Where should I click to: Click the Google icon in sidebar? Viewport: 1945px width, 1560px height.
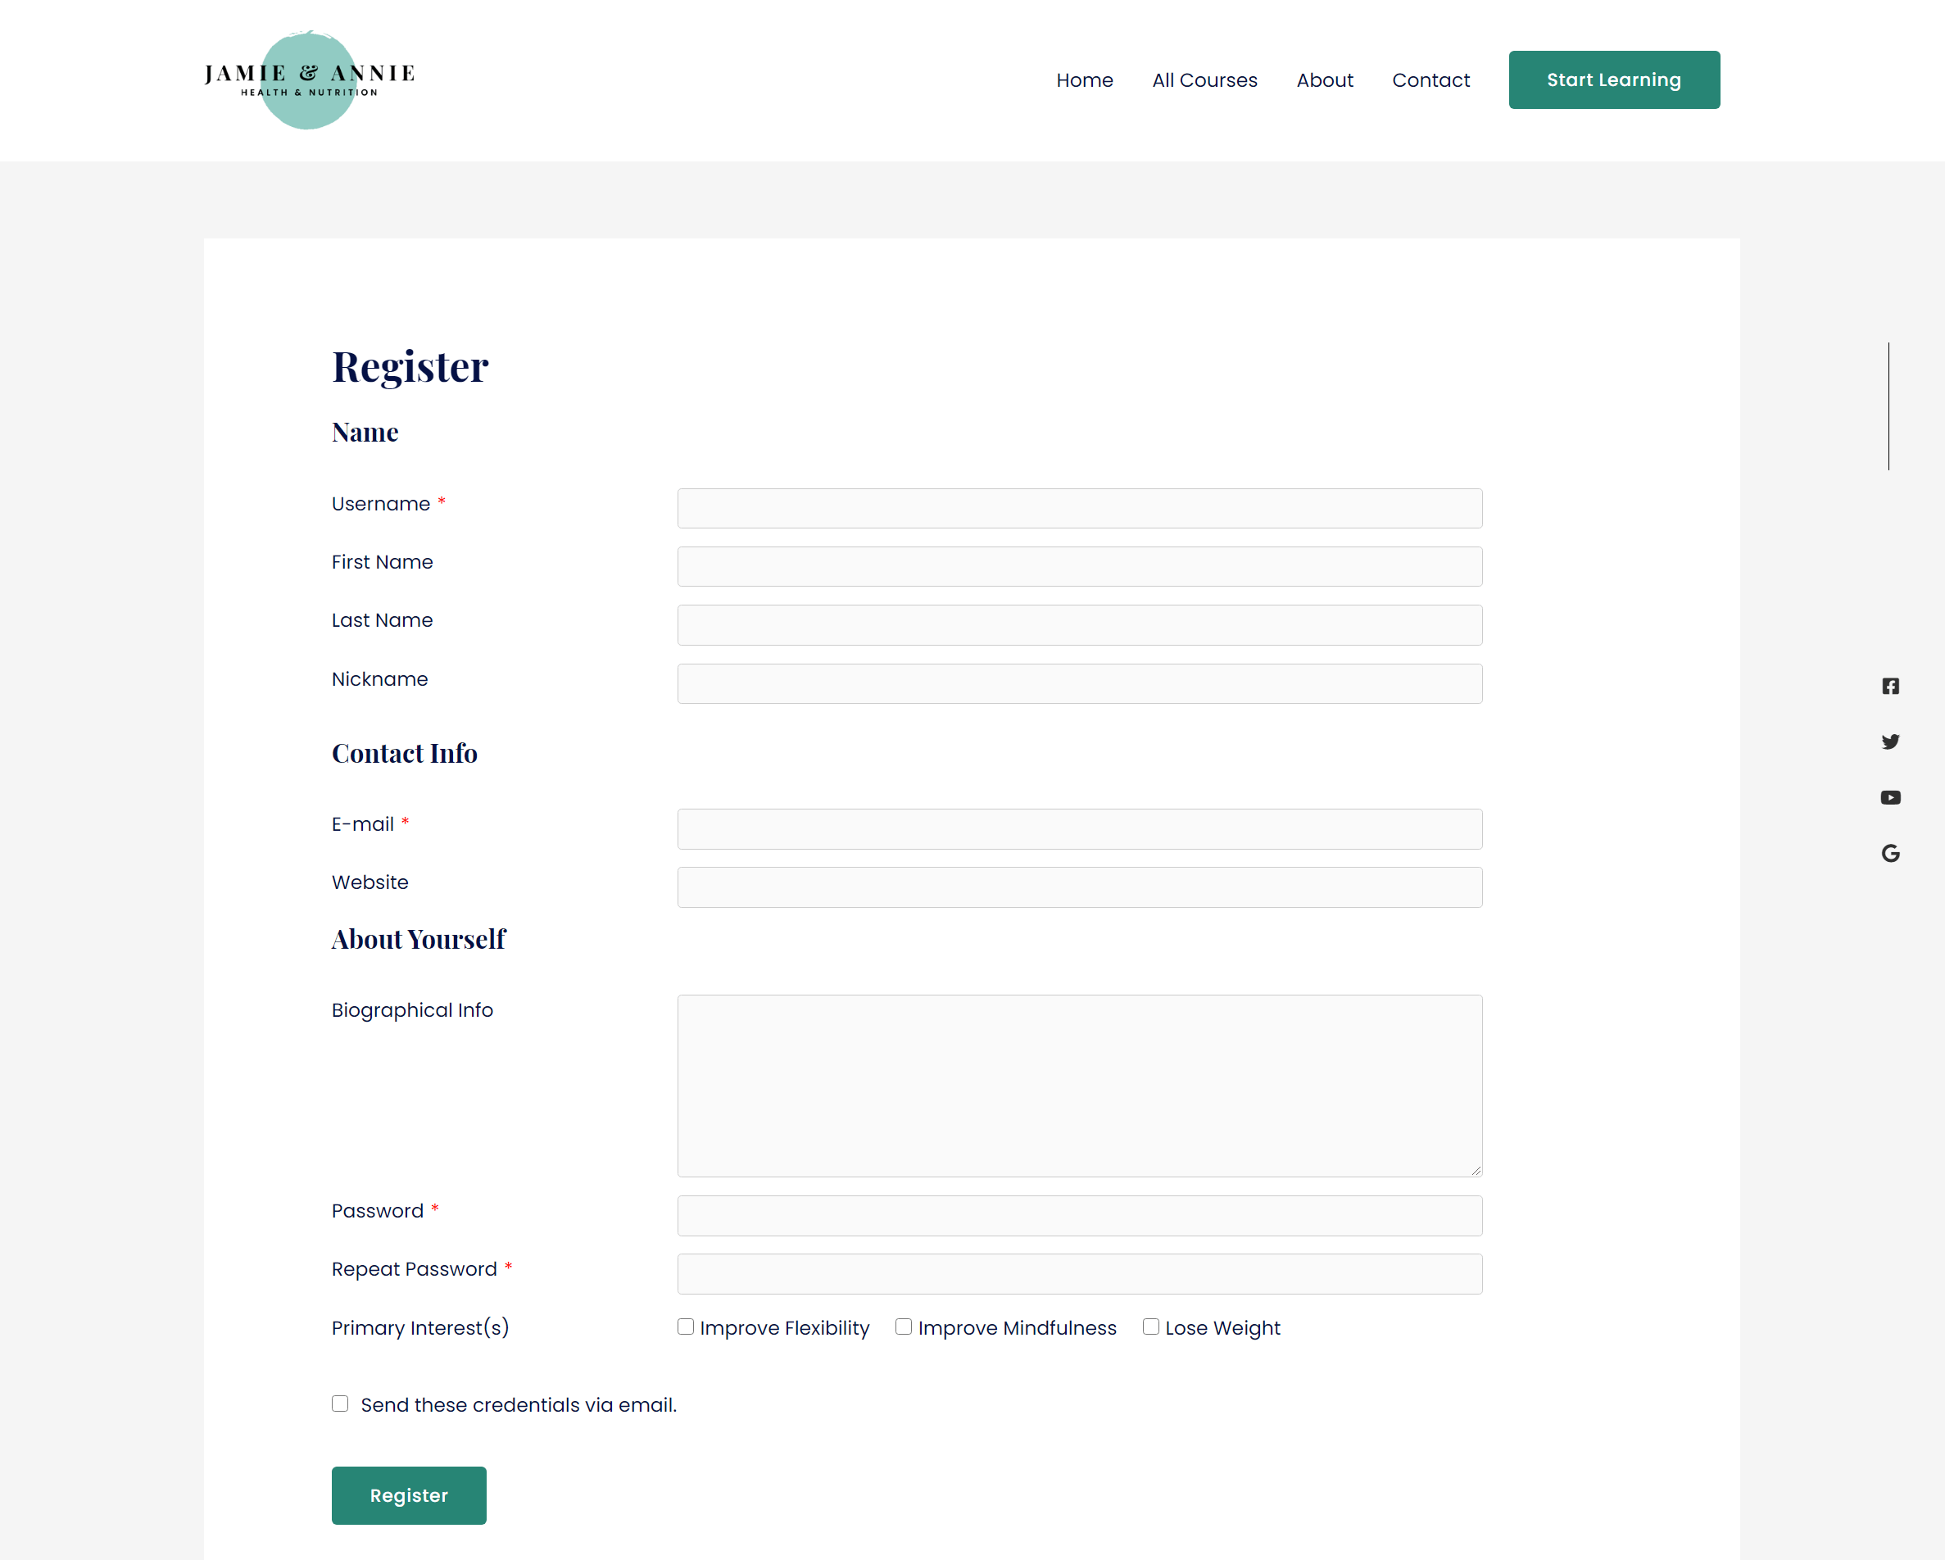[1891, 853]
